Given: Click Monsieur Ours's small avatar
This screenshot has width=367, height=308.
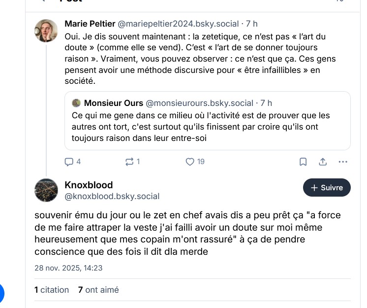Looking at the screenshot, I should pyautogui.click(x=76, y=103).
